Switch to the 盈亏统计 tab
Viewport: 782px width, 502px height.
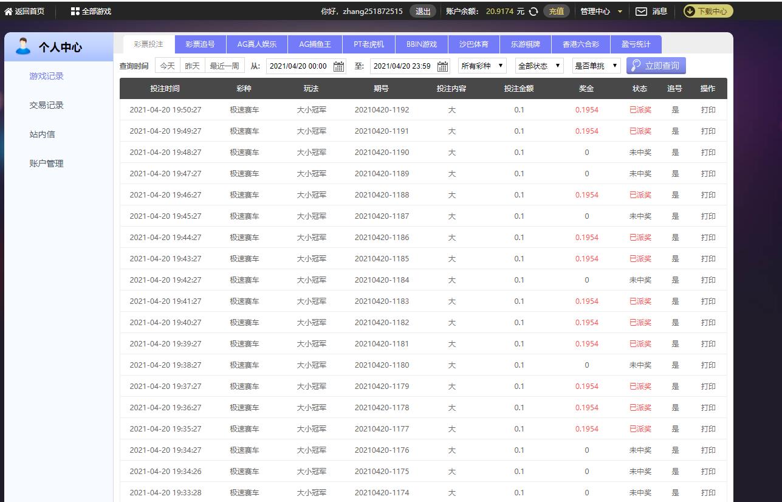click(636, 44)
